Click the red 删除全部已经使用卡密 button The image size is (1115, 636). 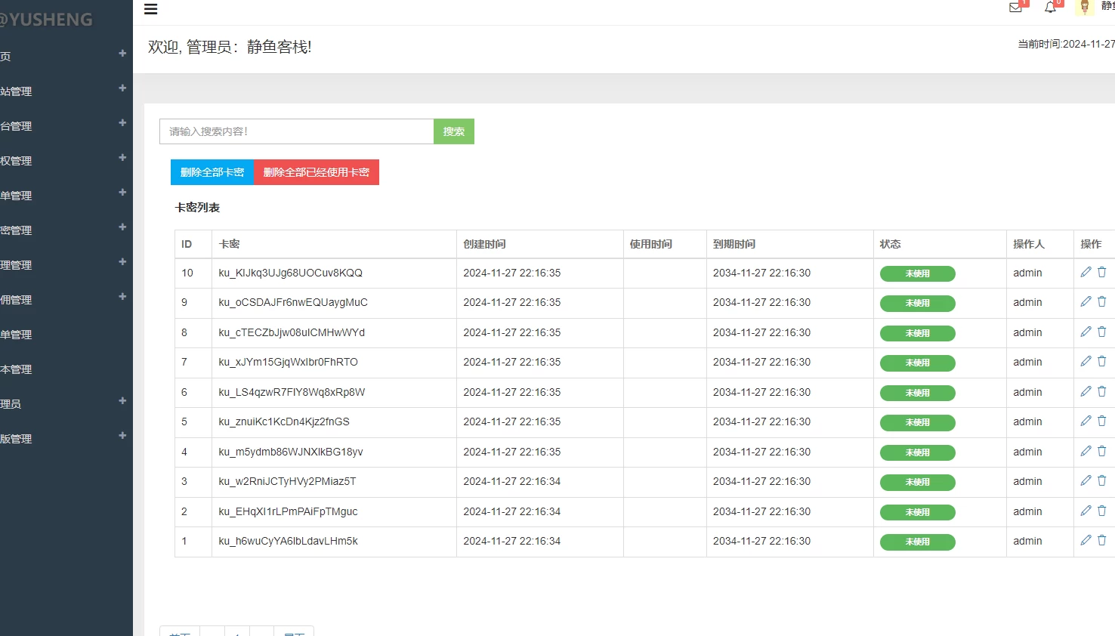point(316,172)
